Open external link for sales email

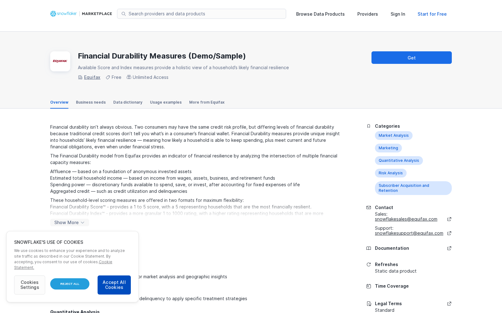click(x=449, y=219)
